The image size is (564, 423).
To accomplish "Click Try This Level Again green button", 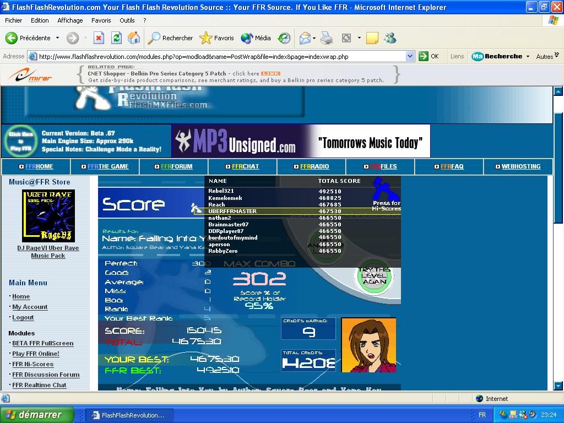I will click(374, 276).
